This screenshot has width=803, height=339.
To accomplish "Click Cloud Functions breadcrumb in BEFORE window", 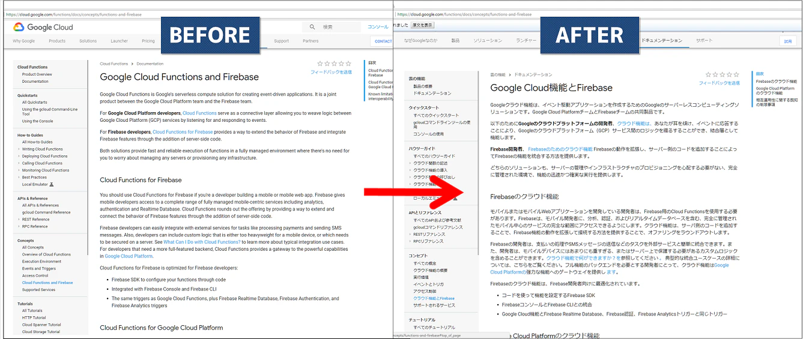I will tap(114, 64).
